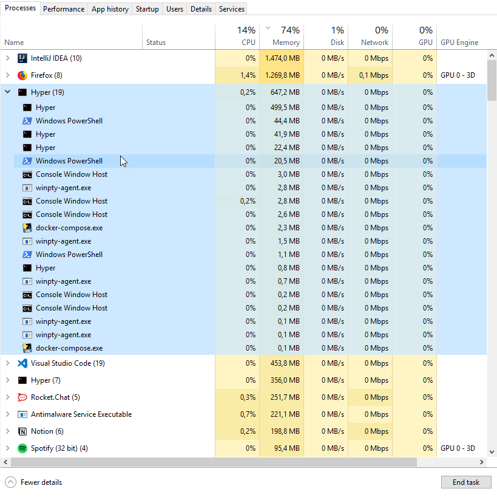Expand Antimalware Service Executable group

[x=8, y=414]
